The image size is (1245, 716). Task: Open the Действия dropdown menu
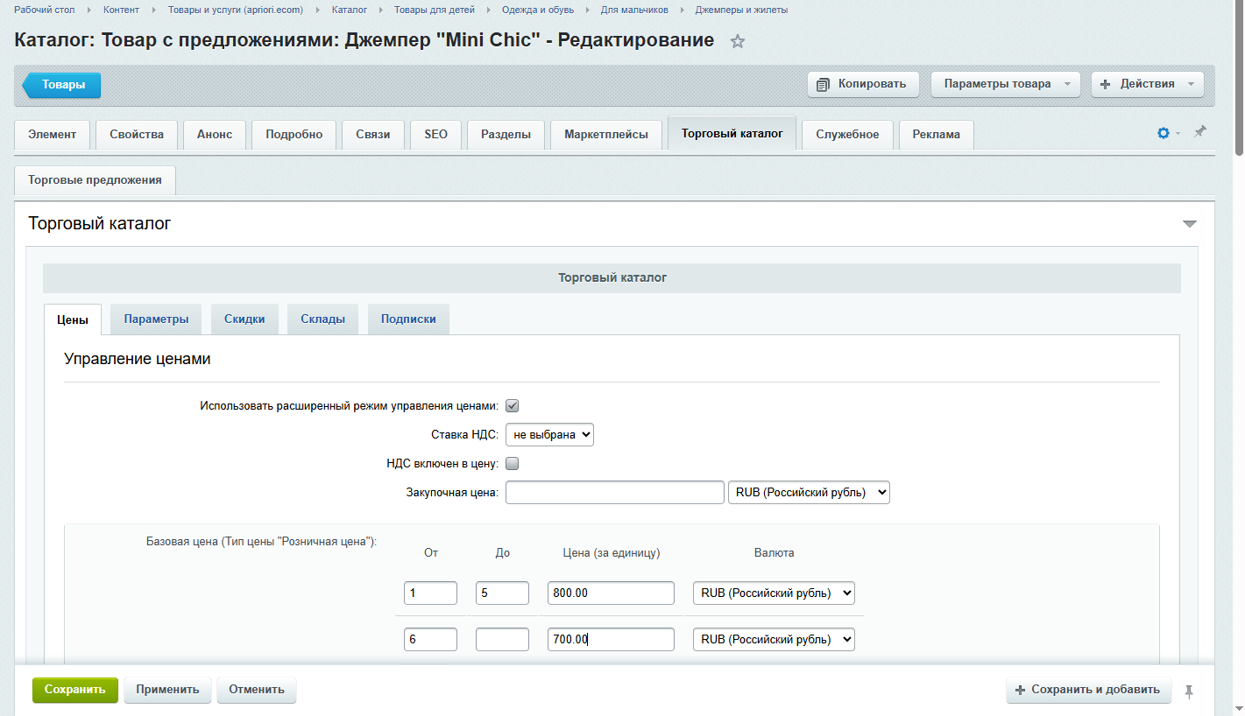pos(1147,84)
